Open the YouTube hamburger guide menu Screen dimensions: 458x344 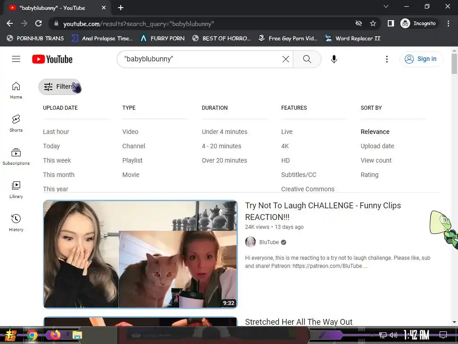coord(16,59)
